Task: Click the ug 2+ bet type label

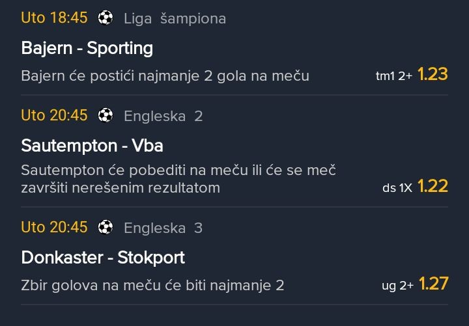Action: coord(397,286)
